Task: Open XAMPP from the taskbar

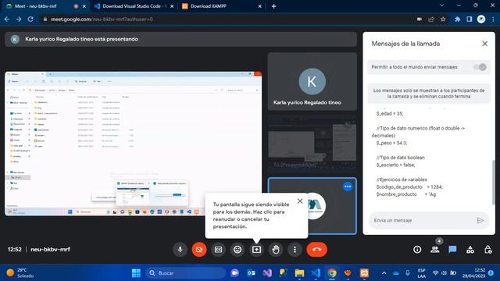Action: (x=364, y=273)
